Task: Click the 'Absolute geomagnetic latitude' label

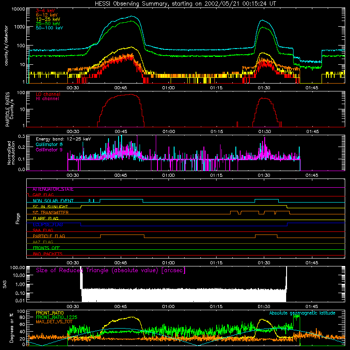Action: tap(302, 313)
